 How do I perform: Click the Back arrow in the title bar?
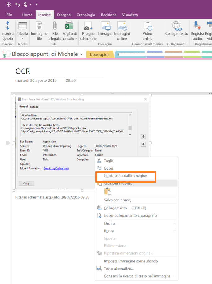pyautogui.click(x=9, y=5)
